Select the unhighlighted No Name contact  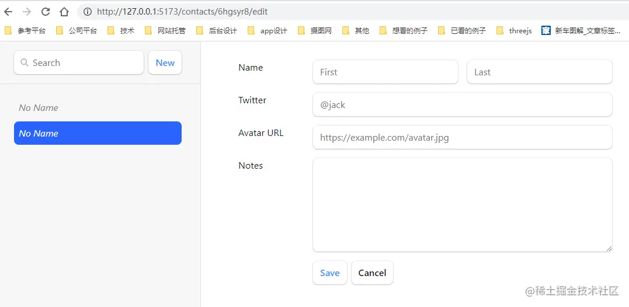tap(98, 108)
